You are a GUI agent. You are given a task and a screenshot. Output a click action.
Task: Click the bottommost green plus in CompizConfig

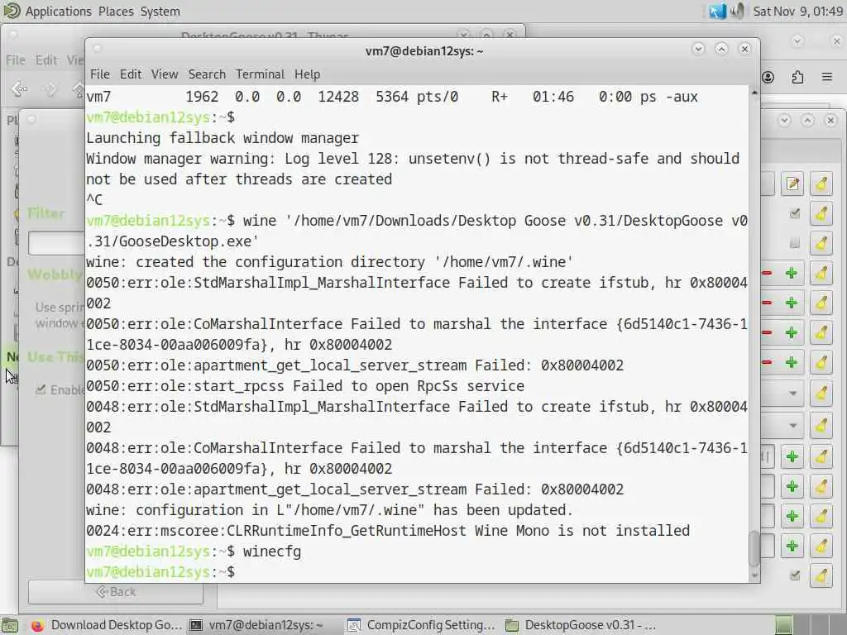pos(792,546)
